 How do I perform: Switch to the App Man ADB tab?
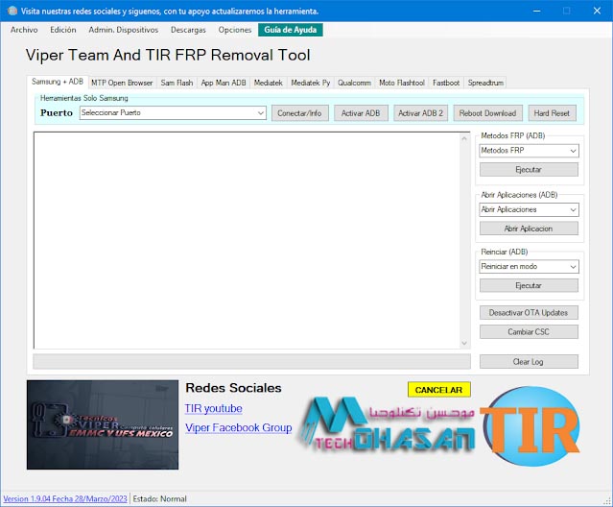point(224,83)
